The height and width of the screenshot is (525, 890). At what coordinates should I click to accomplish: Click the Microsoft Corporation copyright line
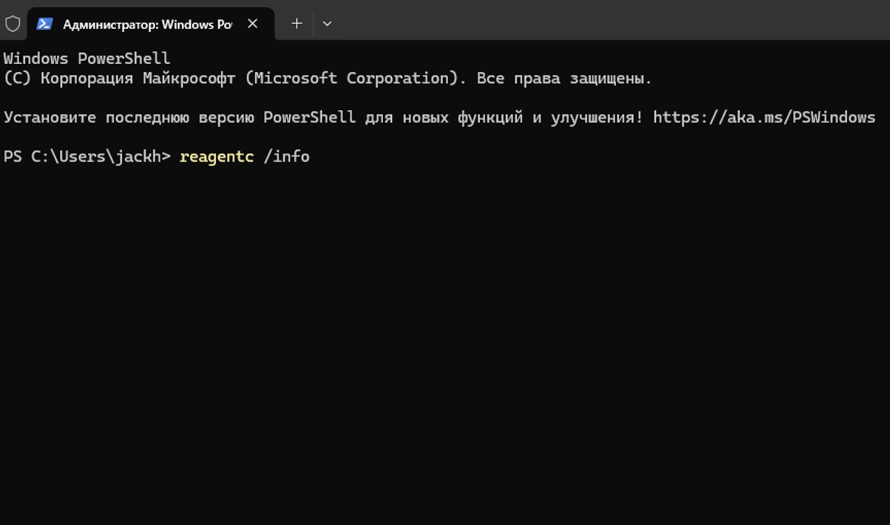pos(328,78)
